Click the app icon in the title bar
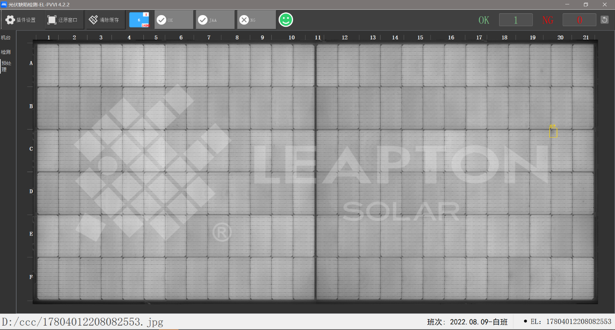615x330 pixels. pyautogui.click(x=4, y=4)
